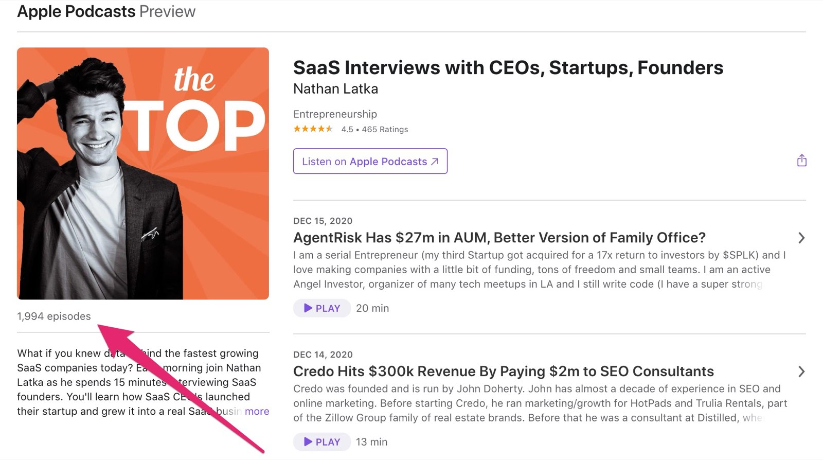This screenshot has height=460, width=823.
Task: Click the Apple Podcasts Preview header
Action: [x=106, y=11]
